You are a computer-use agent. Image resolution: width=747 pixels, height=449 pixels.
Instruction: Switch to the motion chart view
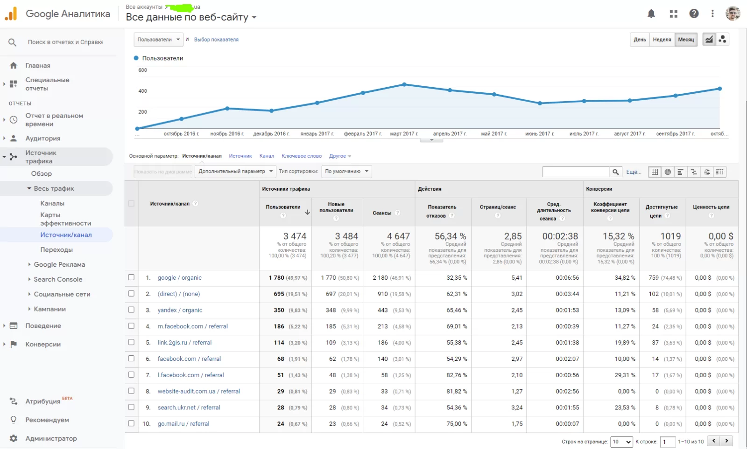pyautogui.click(x=723, y=40)
